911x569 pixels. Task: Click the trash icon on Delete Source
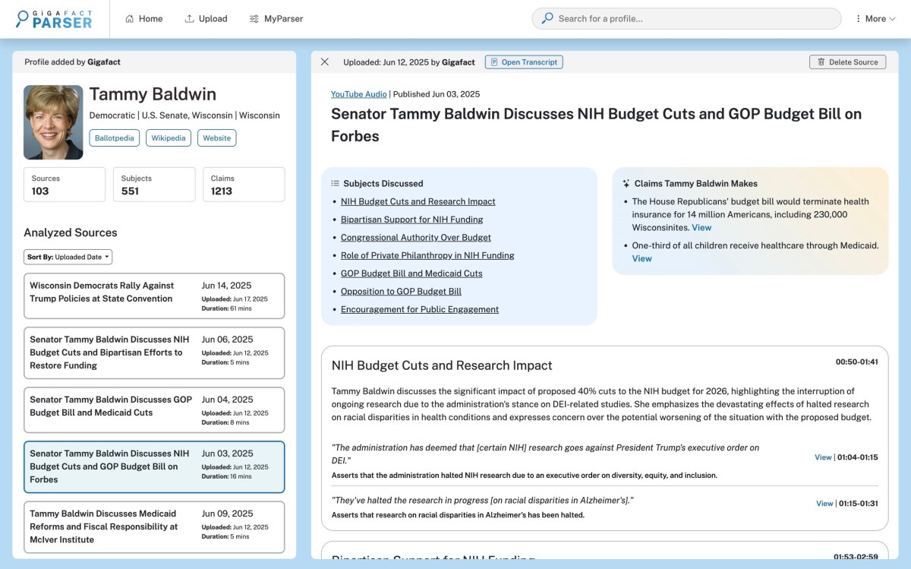tap(821, 62)
